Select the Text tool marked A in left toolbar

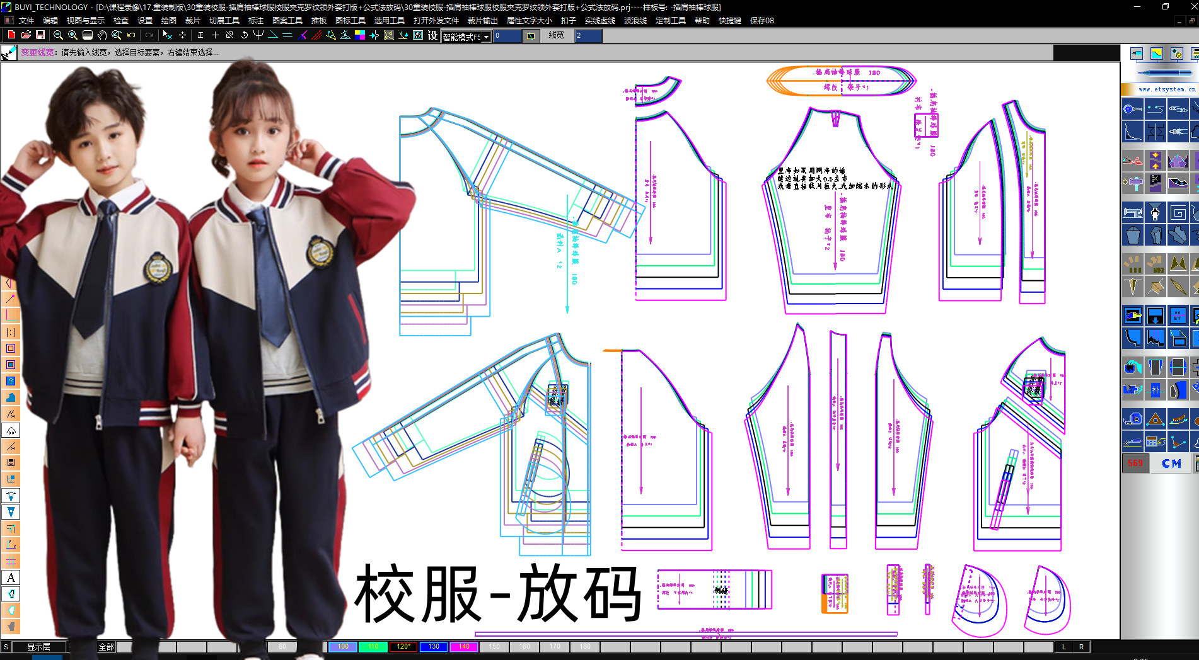click(x=10, y=577)
